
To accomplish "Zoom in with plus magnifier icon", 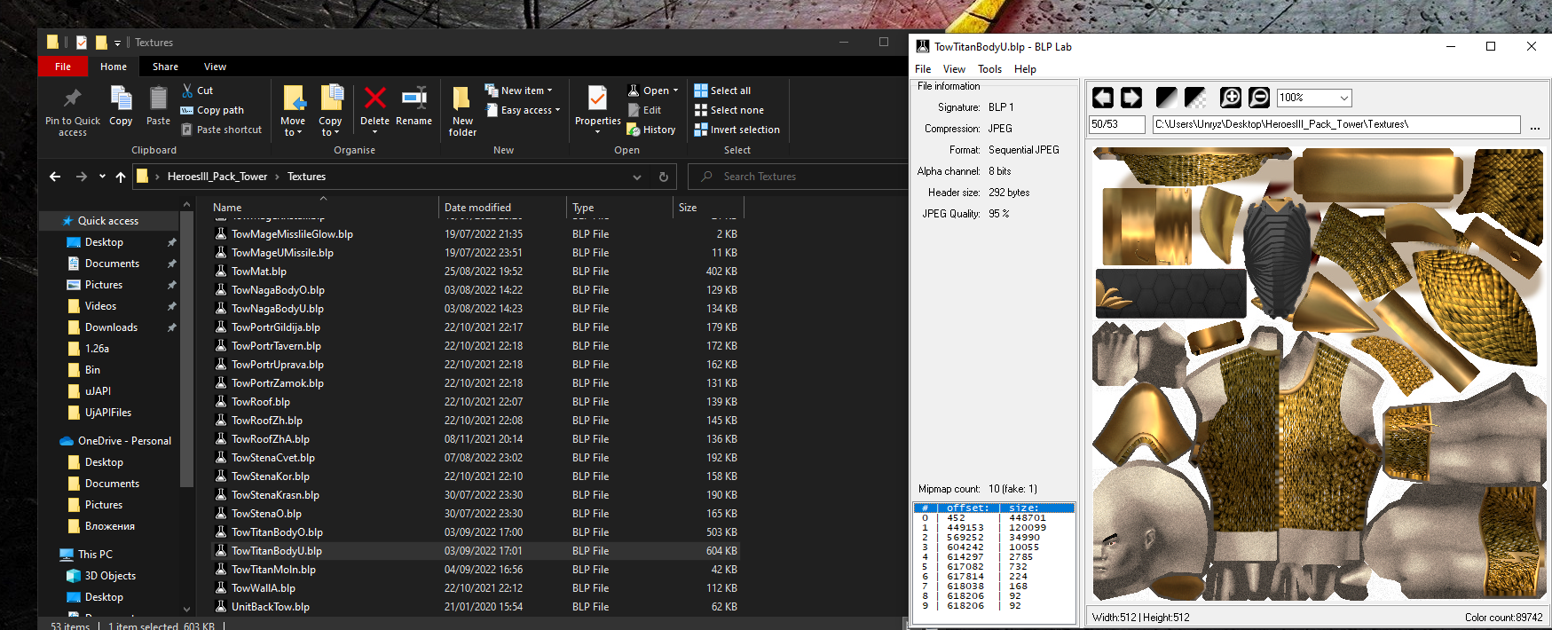I will [x=1231, y=98].
